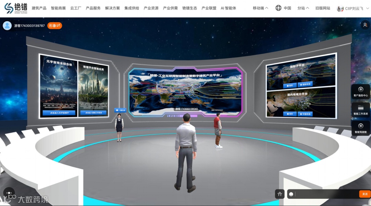
Task: Open the 云工厂 menu
Action: point(76,8)
